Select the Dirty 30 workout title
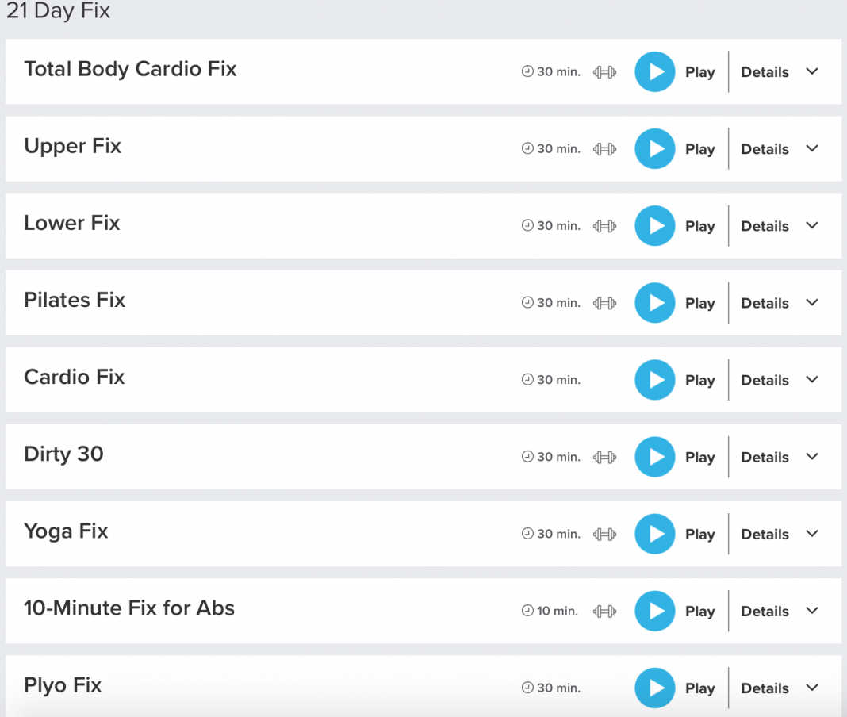847x717 pixels. 63,454
